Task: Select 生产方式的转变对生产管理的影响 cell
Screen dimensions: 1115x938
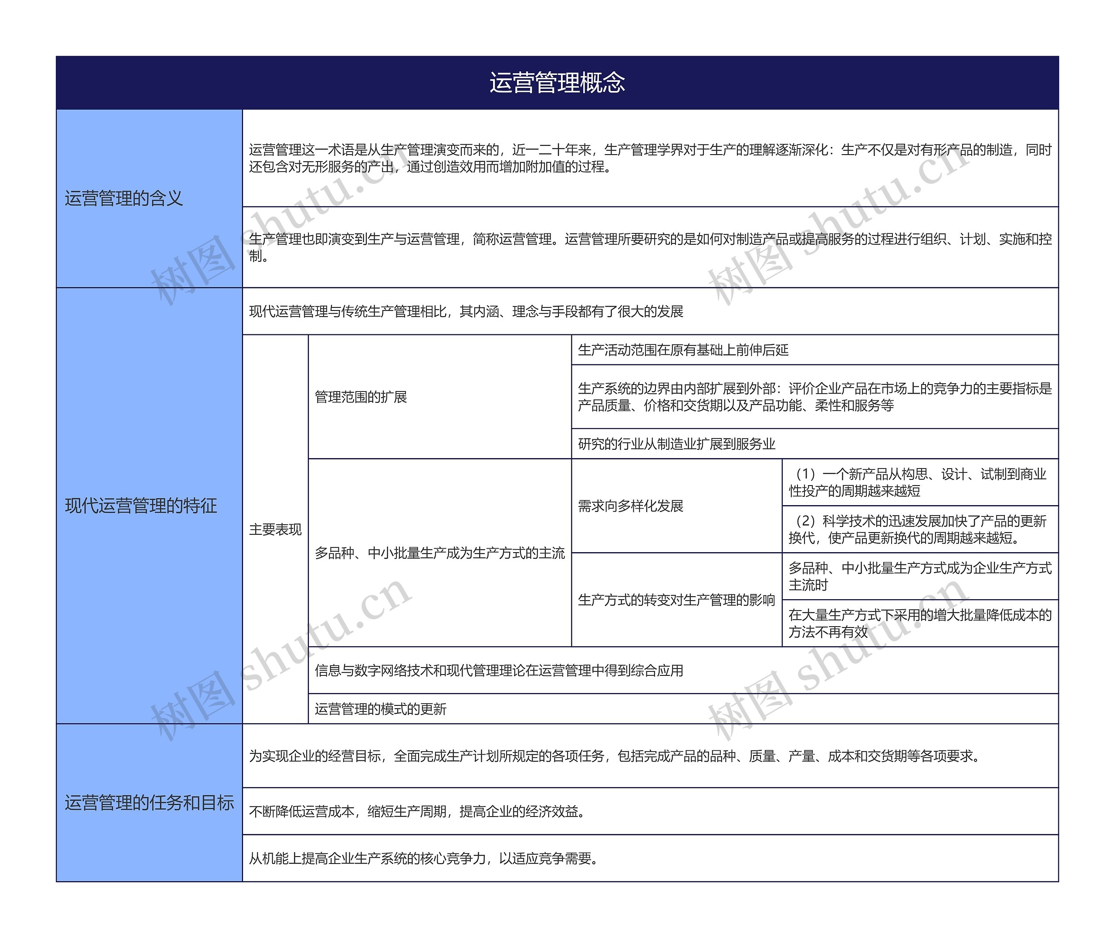Action: click(x=676, y=600)
